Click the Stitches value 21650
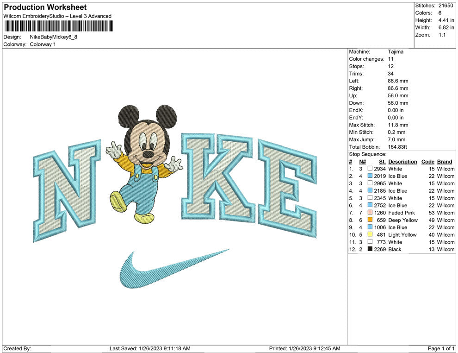Viewport: 458px width, 353px height. (446, 6)
